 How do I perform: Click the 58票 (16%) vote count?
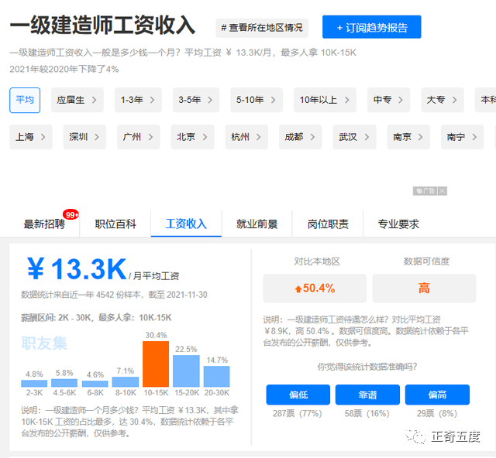coord(367,413)
